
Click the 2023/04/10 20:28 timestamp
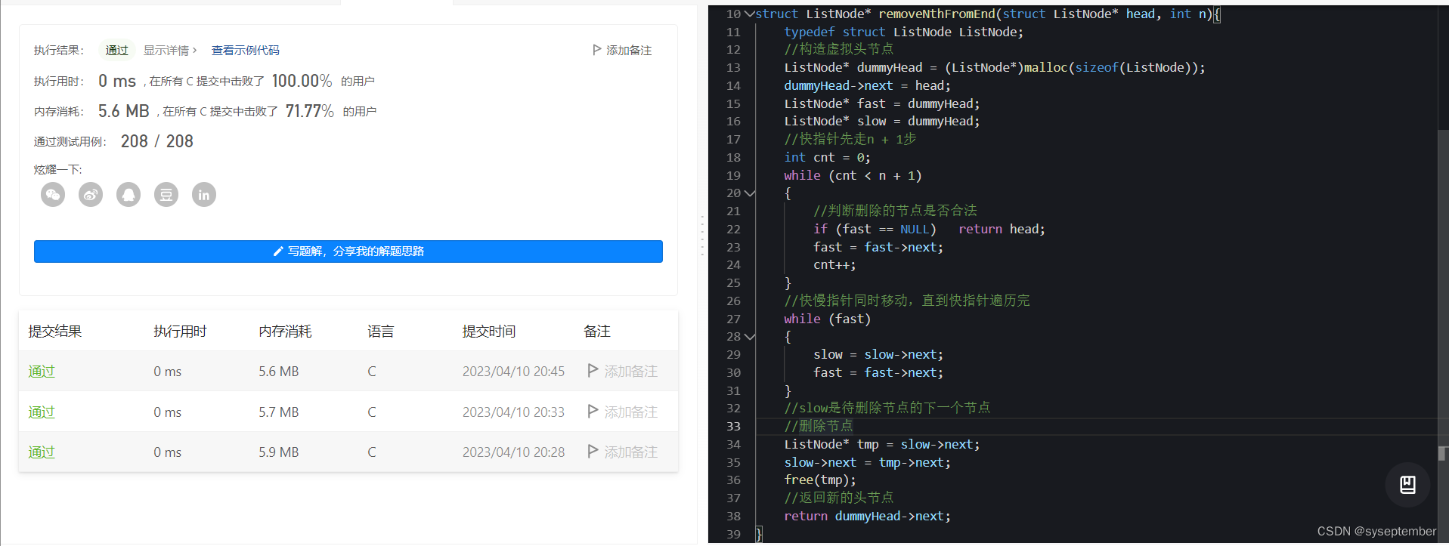(x=513, y=452)
